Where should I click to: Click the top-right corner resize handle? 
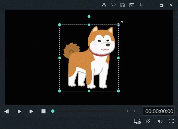pos(119,25)
